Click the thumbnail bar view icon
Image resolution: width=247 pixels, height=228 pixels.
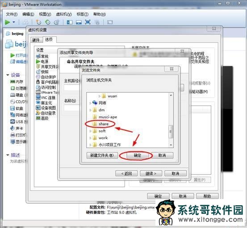(79, 22)
